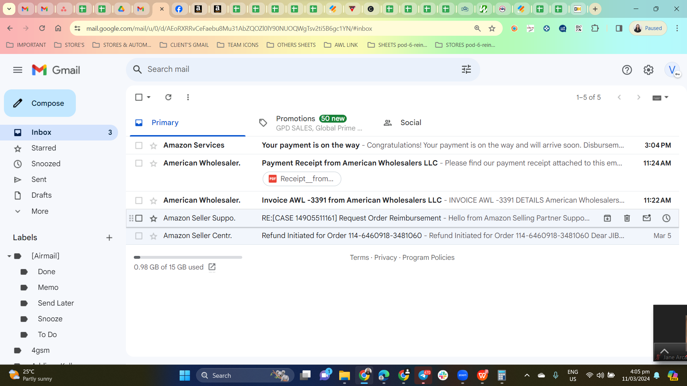
Task: Mark the CASE 14905511161 email as unread
Action: pyautogui.click(x=647, y=218)
